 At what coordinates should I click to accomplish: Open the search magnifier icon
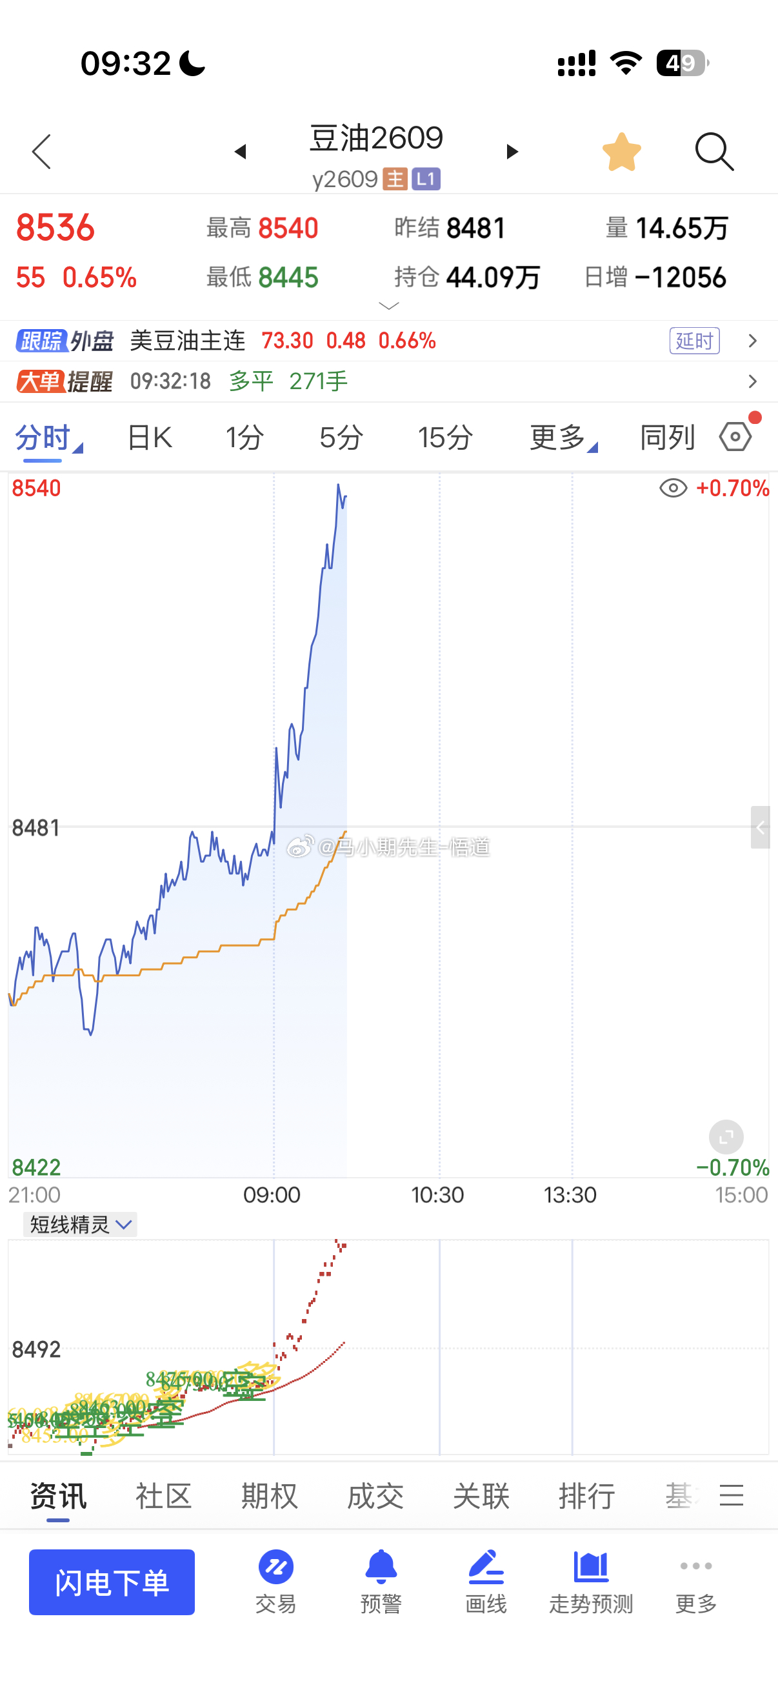tap(713, 152)
